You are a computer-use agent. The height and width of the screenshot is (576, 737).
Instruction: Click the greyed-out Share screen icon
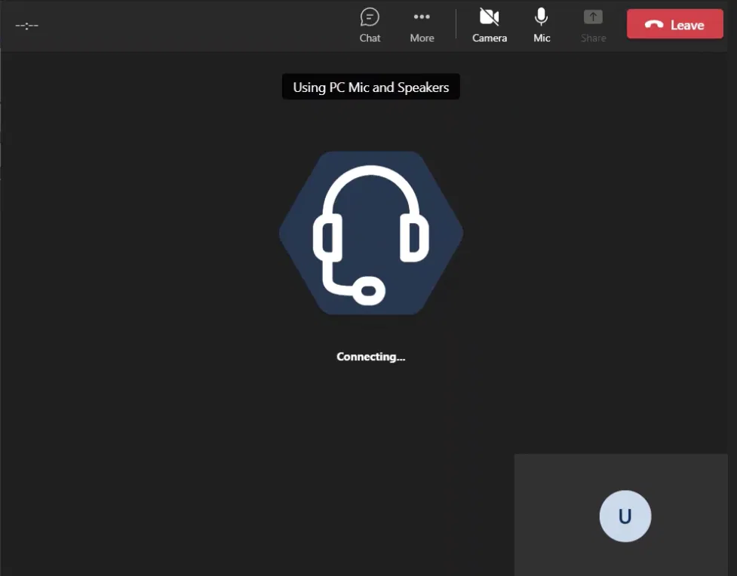coord(594,17)
